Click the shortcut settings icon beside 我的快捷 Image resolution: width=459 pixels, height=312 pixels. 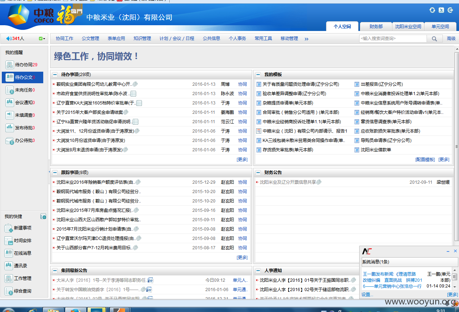(43, 217)
